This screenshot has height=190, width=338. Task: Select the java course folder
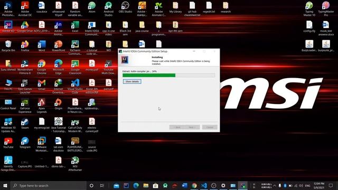point(142,26)
